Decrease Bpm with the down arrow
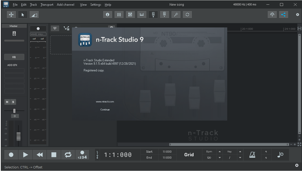The image size is (302, 171). (219, 158)
